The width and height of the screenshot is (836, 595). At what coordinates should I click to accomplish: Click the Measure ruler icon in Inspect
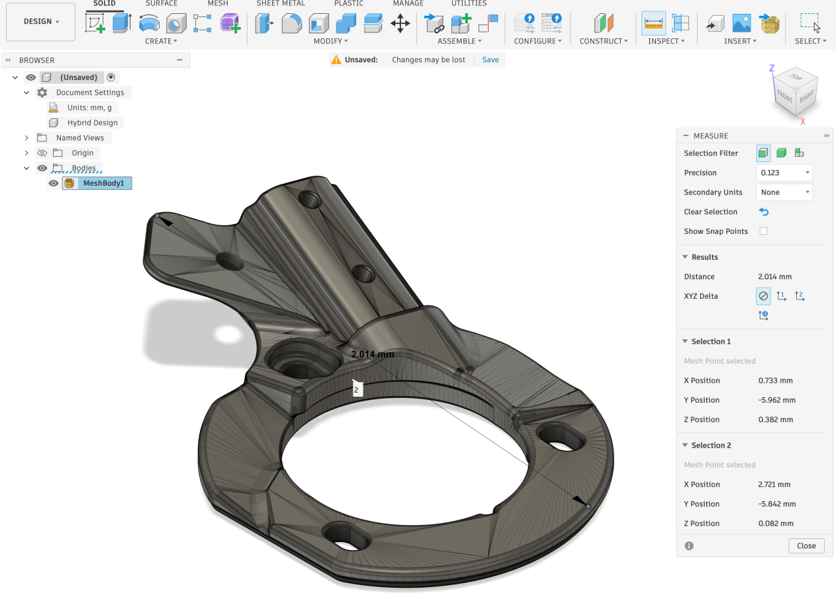pos(653,24)
